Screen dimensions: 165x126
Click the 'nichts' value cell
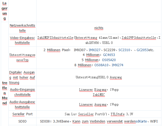coord(99,28)
